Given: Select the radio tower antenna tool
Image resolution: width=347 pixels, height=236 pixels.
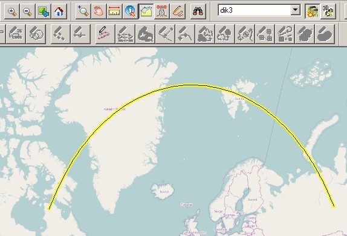Looking at the screenshot, I should tap(162, 11).
